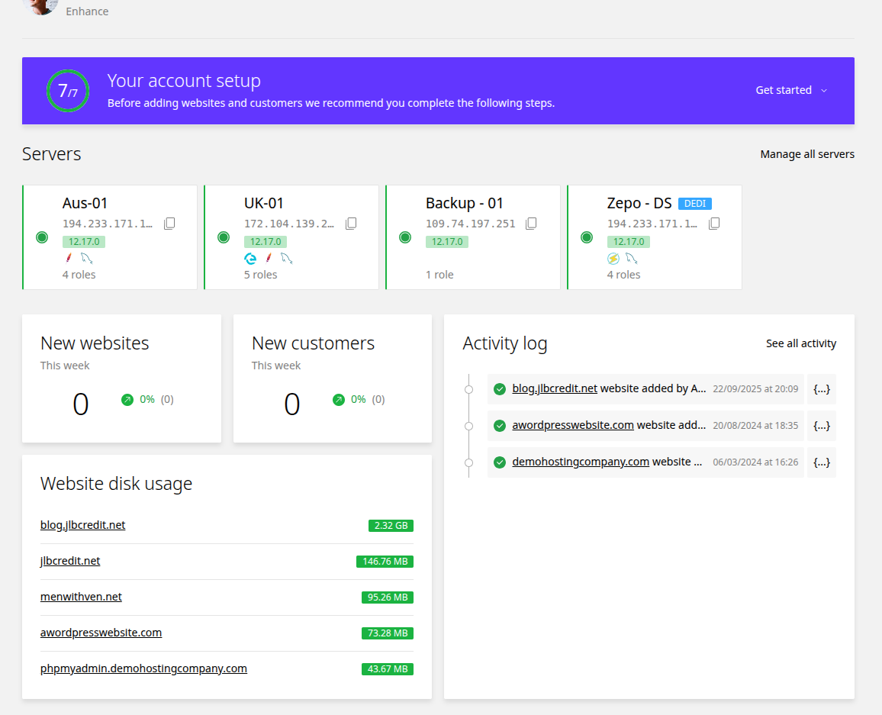The image size is (882, 715).
Task: Click the LiteSpeed lightning icon on Zepo - DS
Action: [613, 258]
